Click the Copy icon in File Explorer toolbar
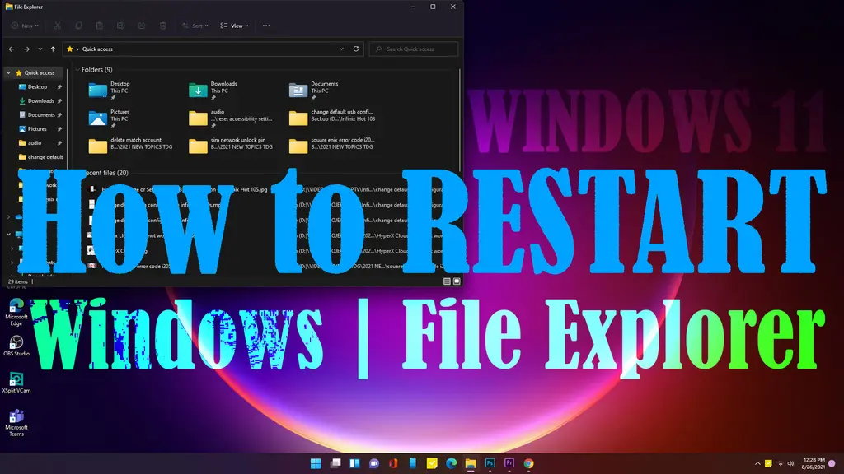 tap(78, 26)
